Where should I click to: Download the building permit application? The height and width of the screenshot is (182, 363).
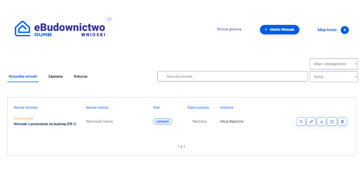(x=322, y=121)
